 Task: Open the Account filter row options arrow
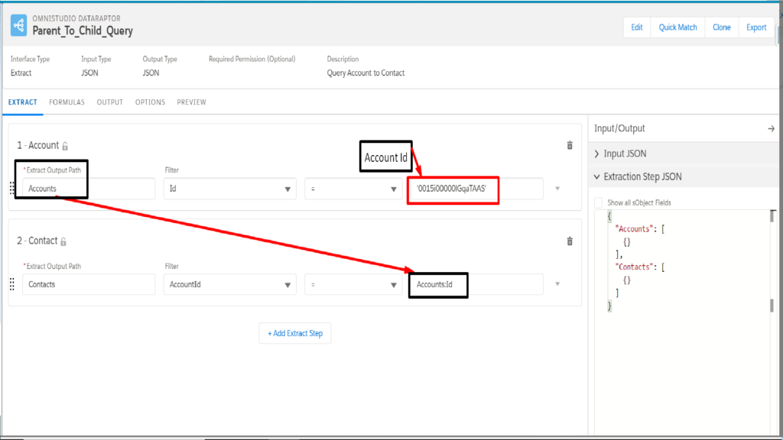[557, 189]
